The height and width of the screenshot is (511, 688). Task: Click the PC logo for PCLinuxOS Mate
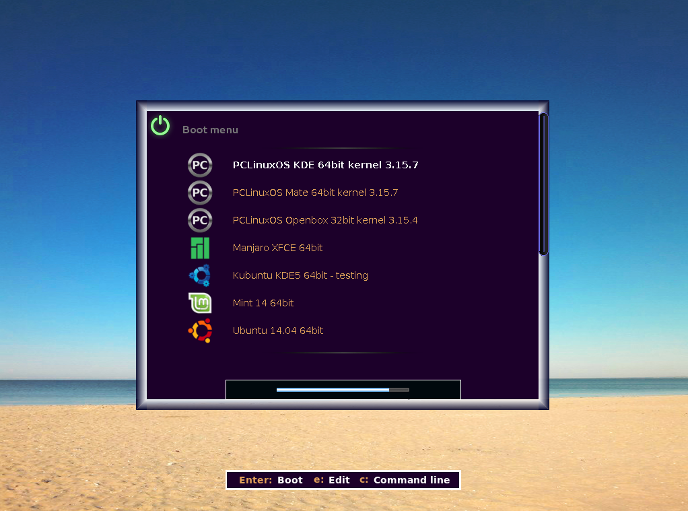(x=200, y=193)
